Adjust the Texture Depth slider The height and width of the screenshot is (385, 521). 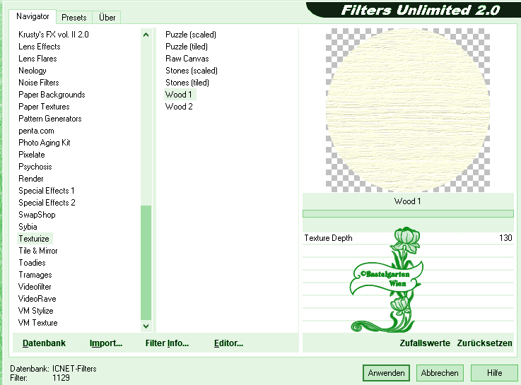point(408,238)
